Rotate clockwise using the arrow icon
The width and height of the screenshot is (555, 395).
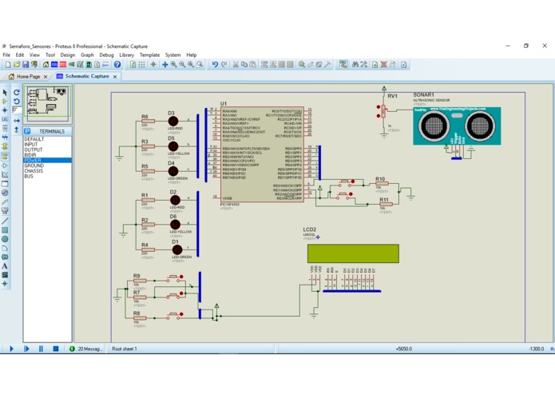tap(17, 93)
